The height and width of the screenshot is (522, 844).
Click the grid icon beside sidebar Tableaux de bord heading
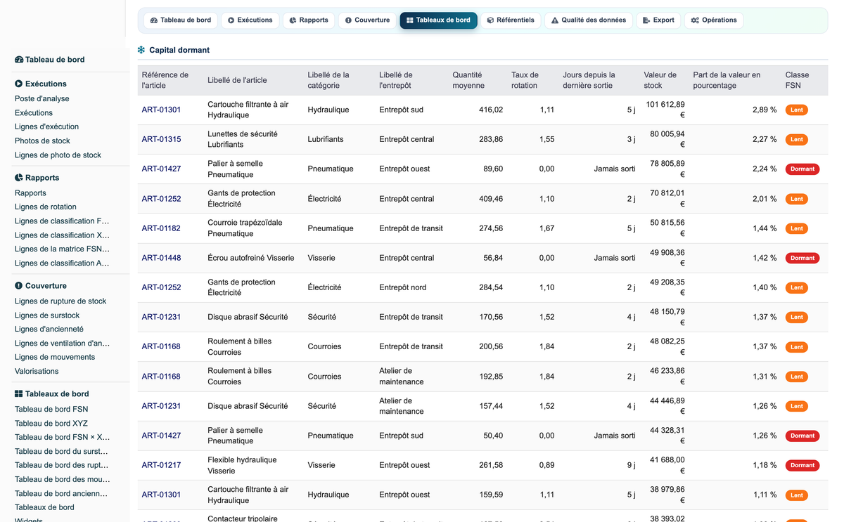[19, 394]
